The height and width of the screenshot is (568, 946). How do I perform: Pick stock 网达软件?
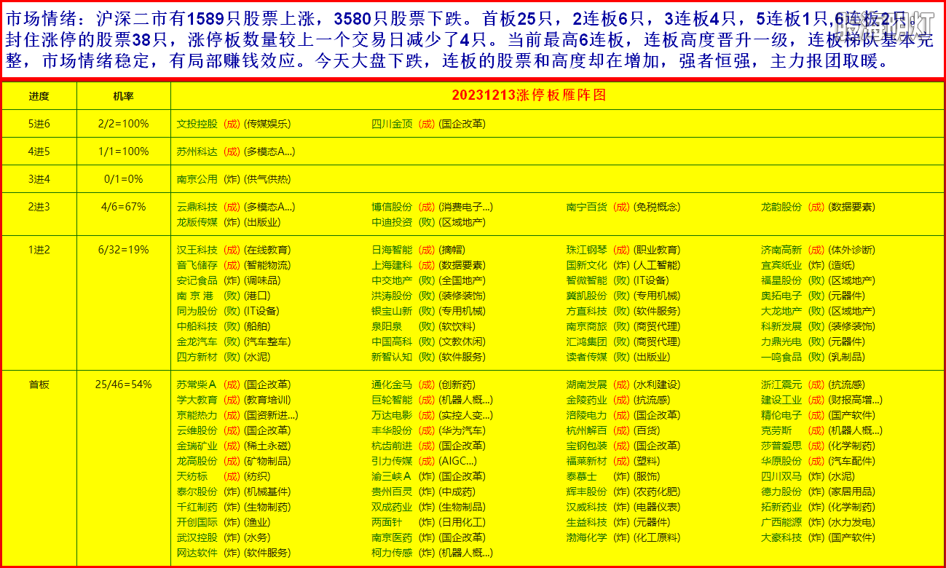pos(197,553)
